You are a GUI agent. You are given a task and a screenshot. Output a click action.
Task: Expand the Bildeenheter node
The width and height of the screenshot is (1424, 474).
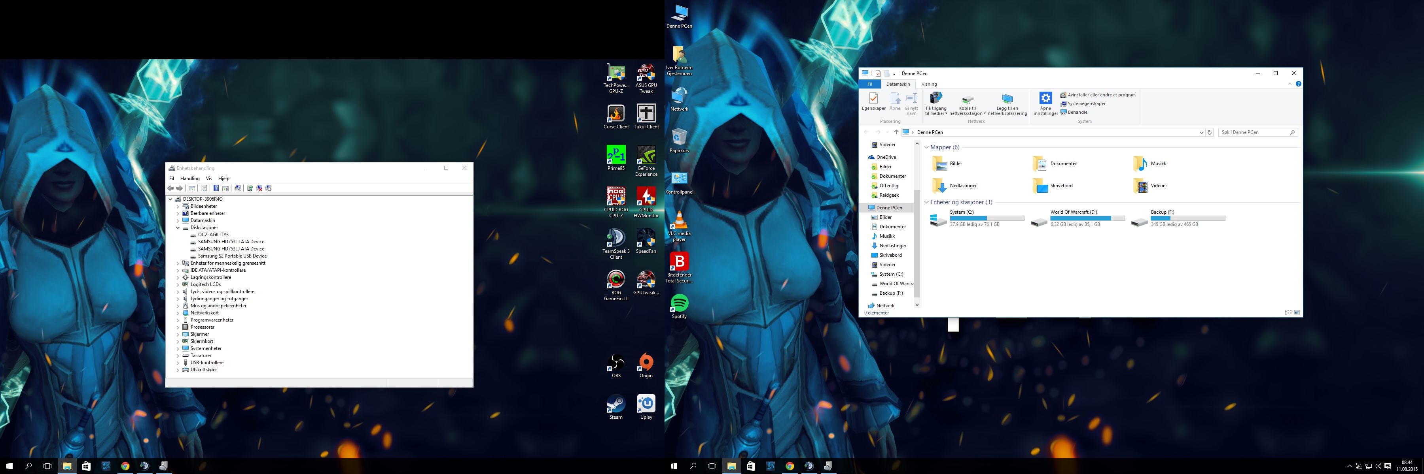(178, 206)
